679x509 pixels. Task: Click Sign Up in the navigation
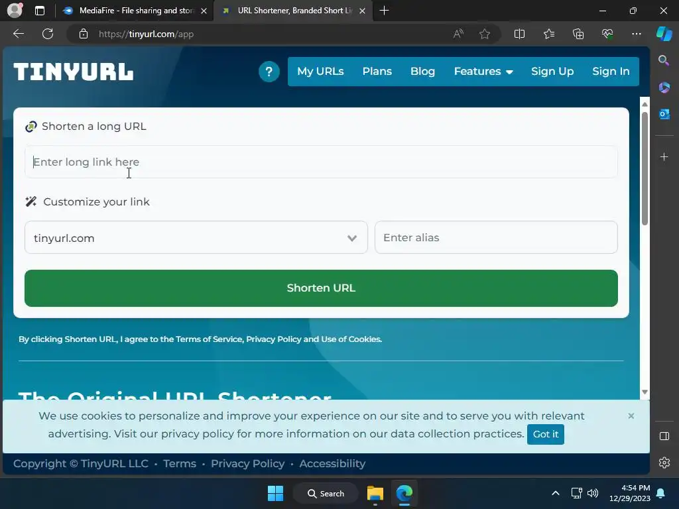coord(552,72)
